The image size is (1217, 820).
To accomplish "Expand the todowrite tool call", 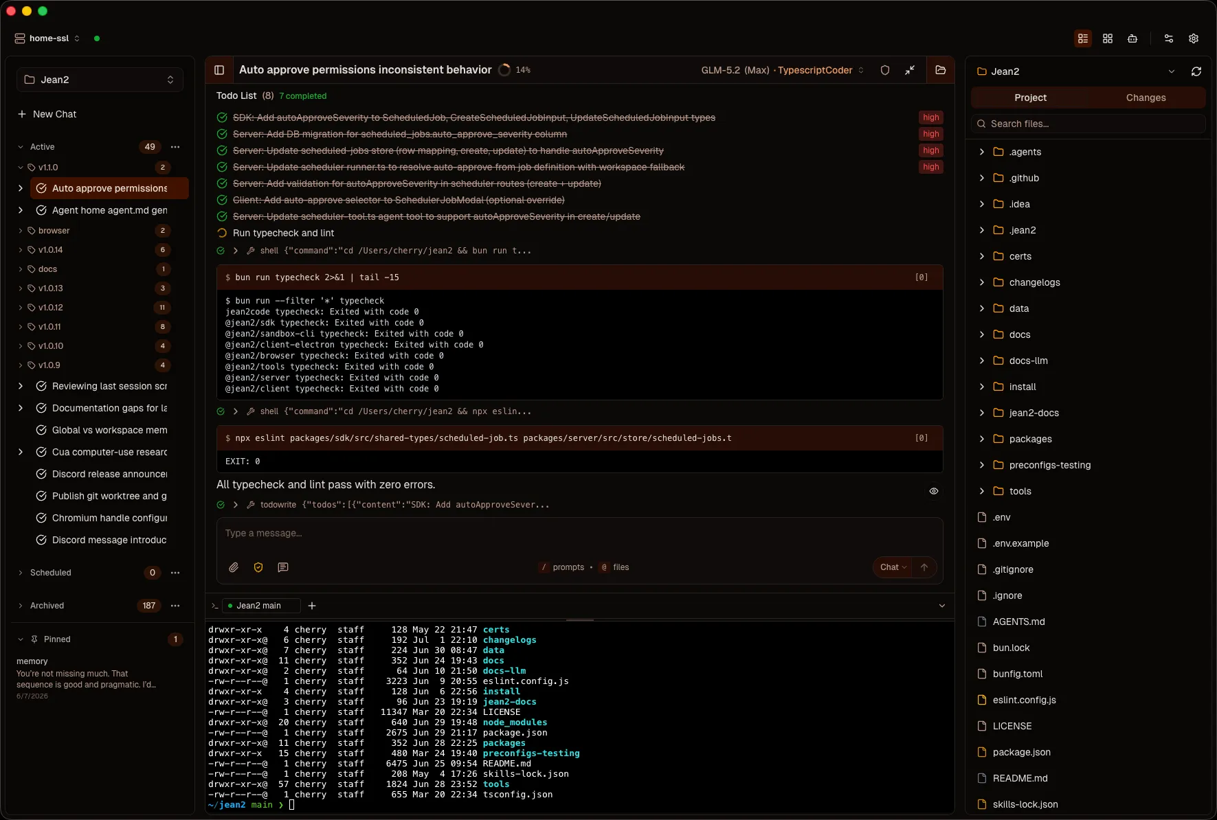I will coord(236,505).
